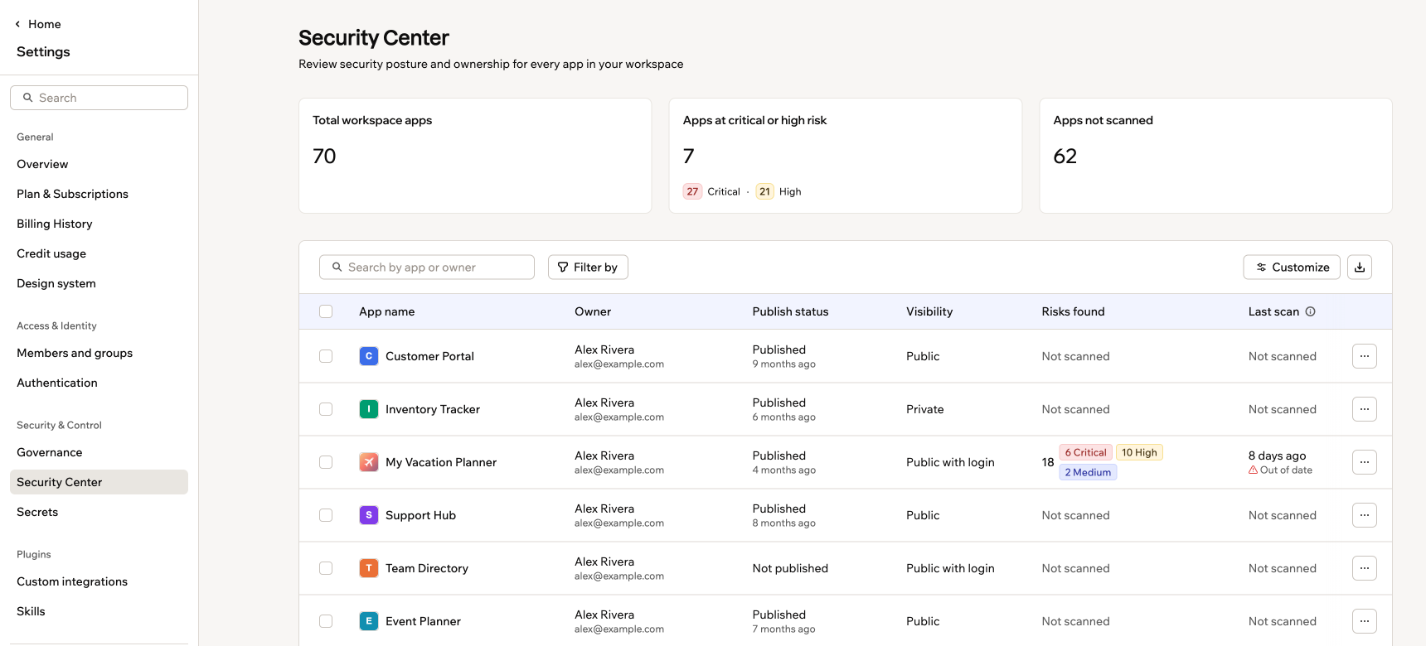This screenshot has width=1426, height=646.
Task: Open more options for Inventory Tracker row
Action: pos(1365,409)
